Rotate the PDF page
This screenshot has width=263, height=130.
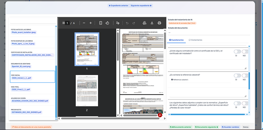(107, 23)
